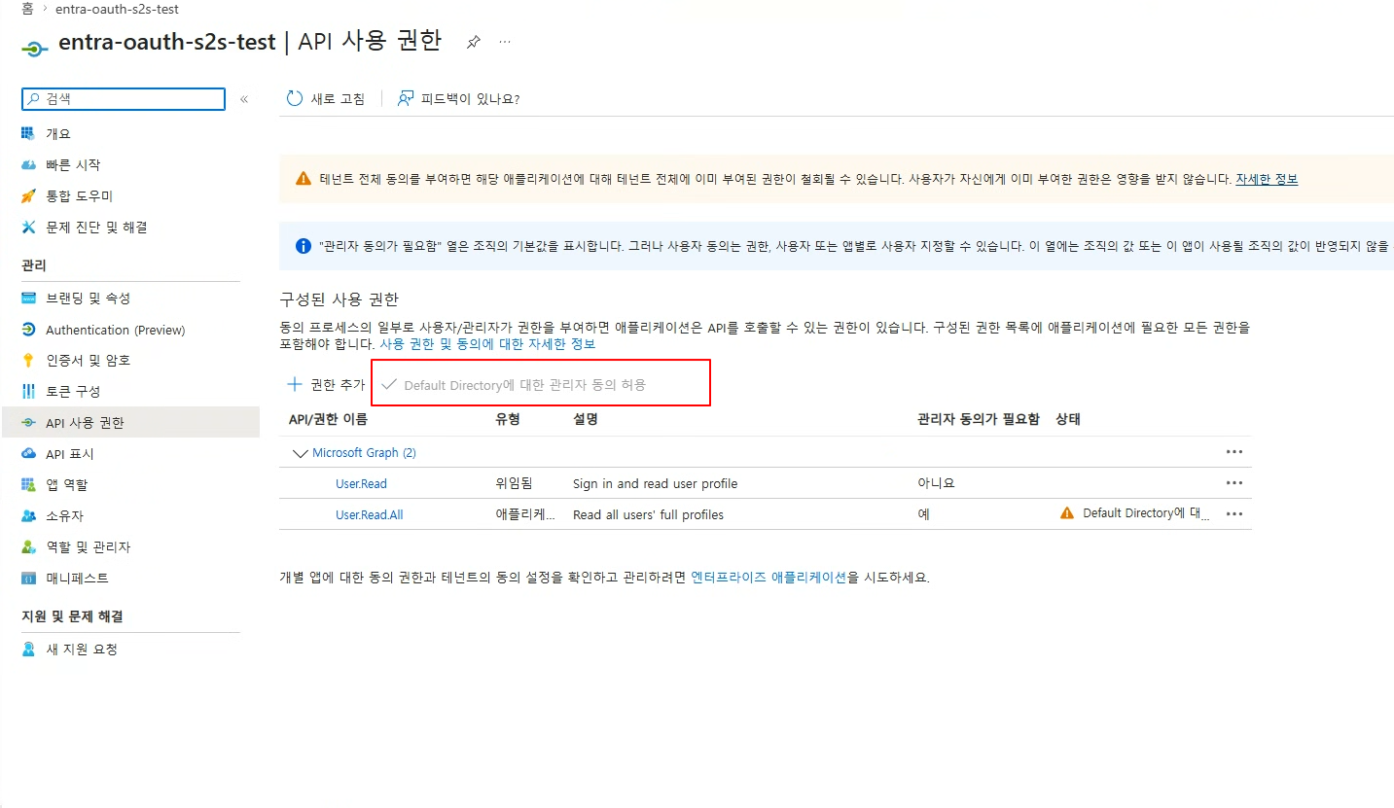Open the User.Read permission link

[361, 483]
